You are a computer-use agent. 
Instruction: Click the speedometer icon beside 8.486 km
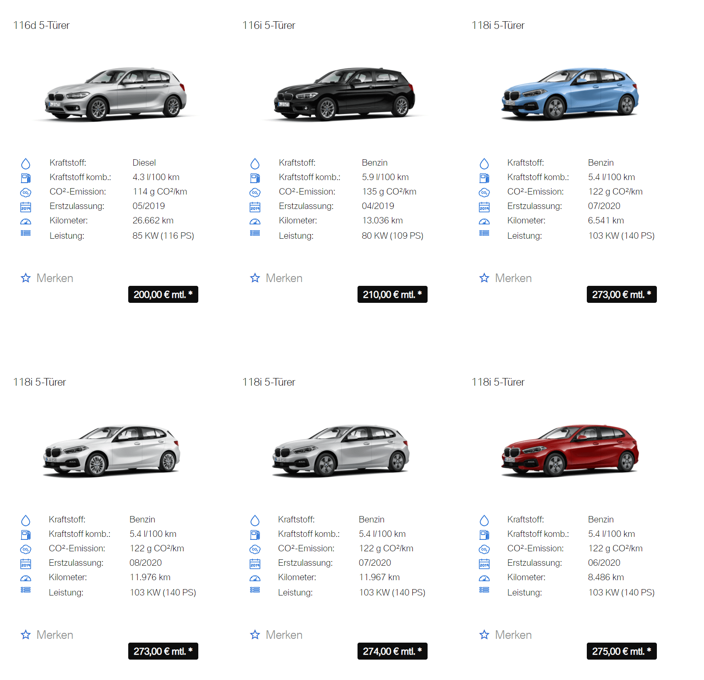click(484, 578)
